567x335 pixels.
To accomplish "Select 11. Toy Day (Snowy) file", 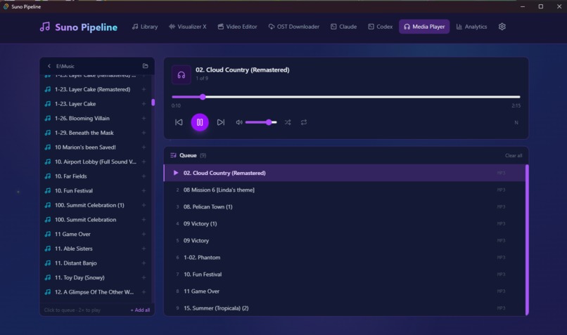I will pos(96,277).
